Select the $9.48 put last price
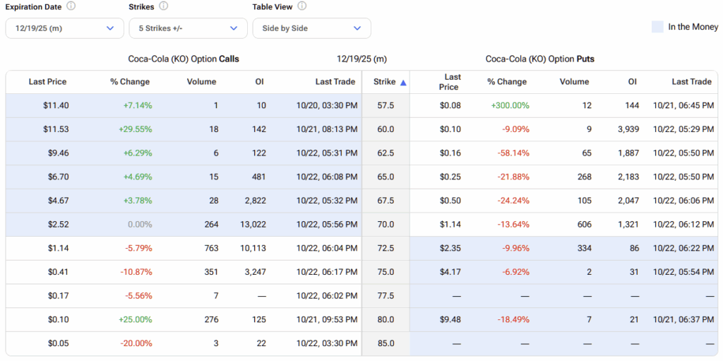This screenshot has height=361, width=723. (x=449, y=320)
